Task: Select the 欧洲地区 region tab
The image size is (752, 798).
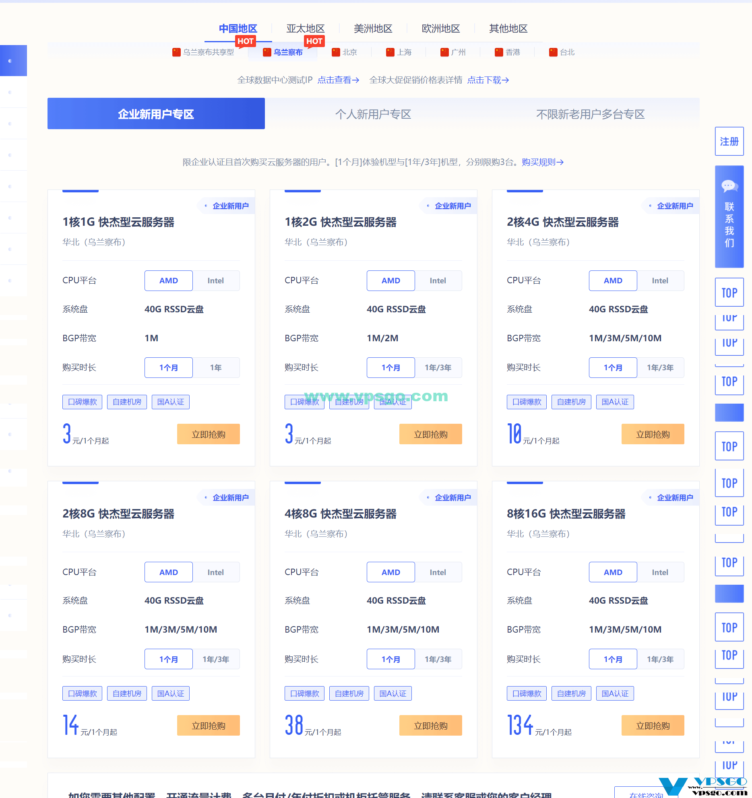Action: pyautogui.click(x=441, y=29)
